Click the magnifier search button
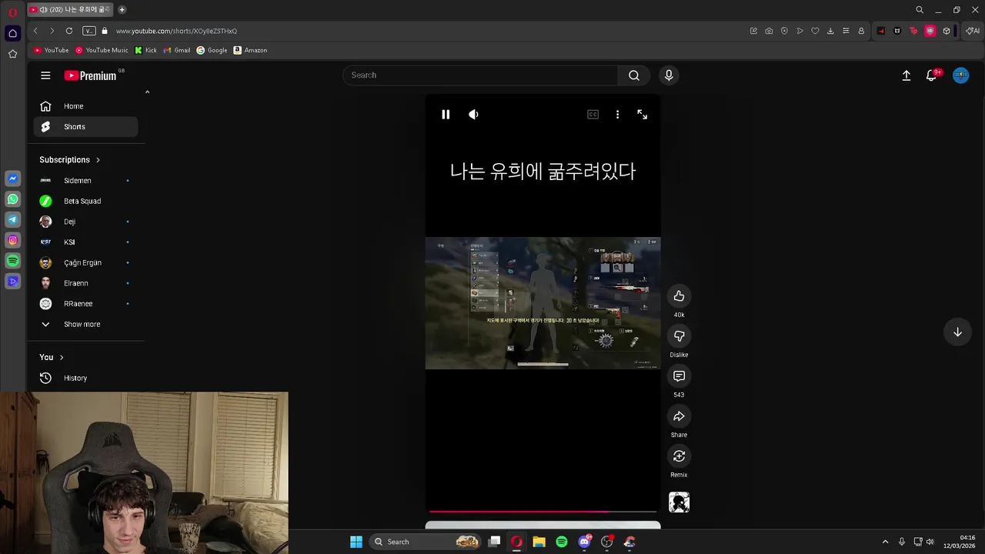985x554 pixels. coord(633,75)
